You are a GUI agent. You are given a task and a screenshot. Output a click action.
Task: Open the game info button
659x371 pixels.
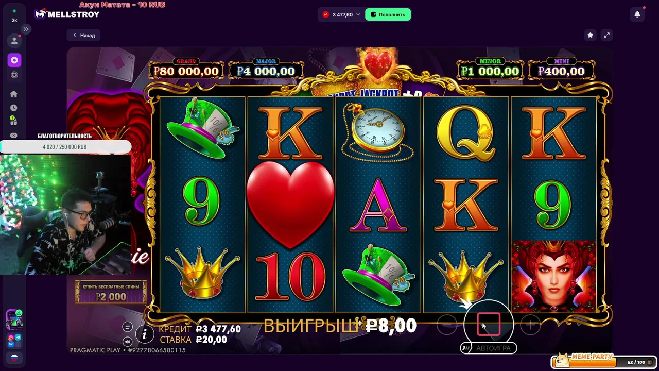tap(145, 334)
